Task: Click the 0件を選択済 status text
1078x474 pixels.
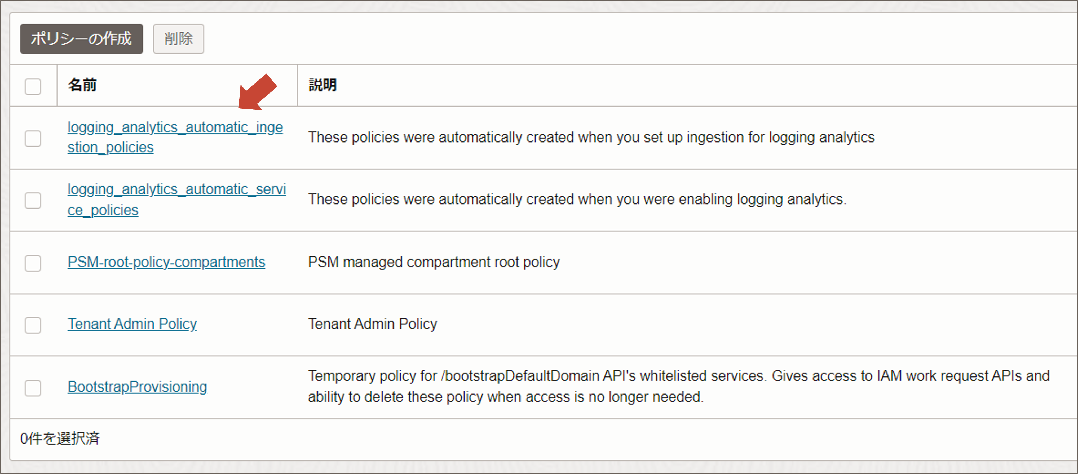Action: (x=60, y=438)
